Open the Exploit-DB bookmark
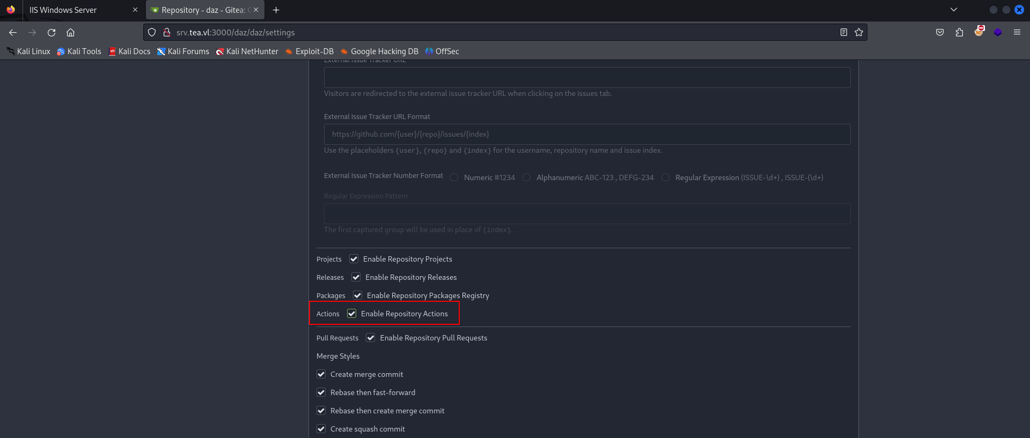 309,51
